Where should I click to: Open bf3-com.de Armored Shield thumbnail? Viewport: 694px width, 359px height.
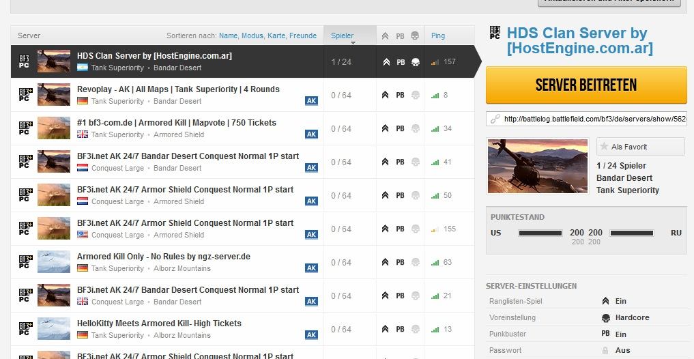53,128
